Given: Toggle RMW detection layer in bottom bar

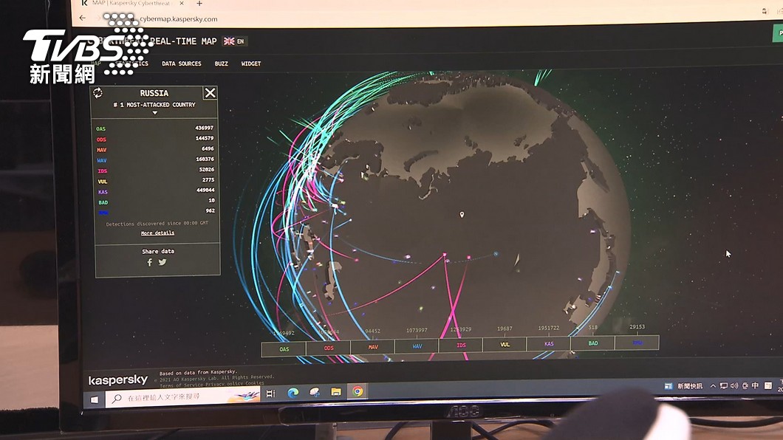Looking at the screenshot, I should coord(637,343).
